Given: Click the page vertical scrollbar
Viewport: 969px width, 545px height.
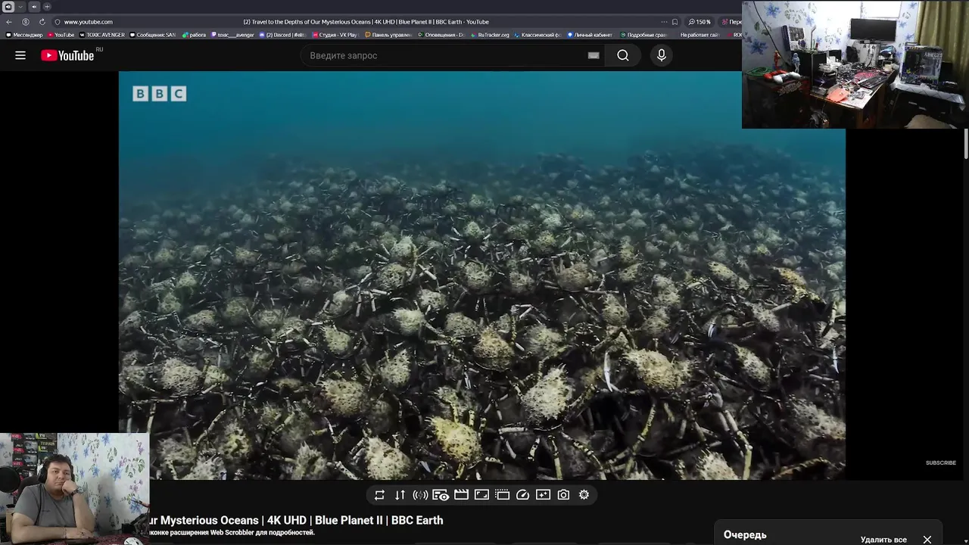Looking at the screenshot, I should (x=966, y=144).
